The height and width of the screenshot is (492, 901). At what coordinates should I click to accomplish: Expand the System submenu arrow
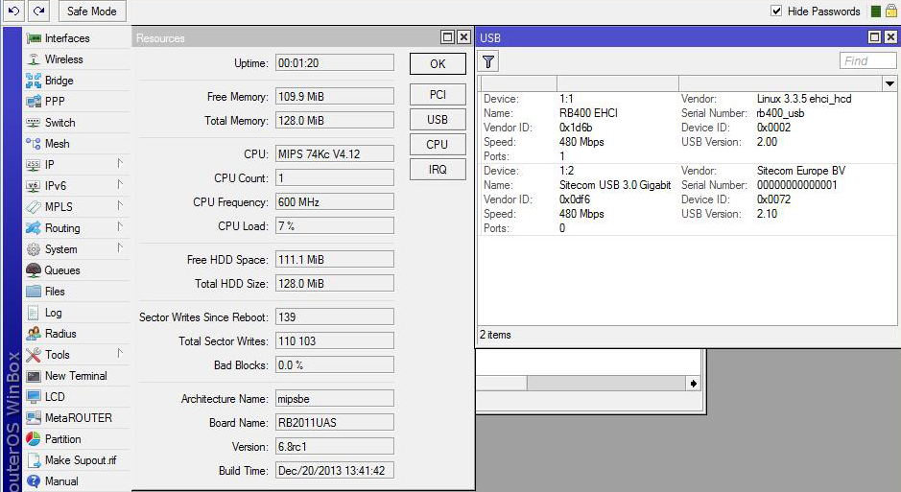click(120, 248)
